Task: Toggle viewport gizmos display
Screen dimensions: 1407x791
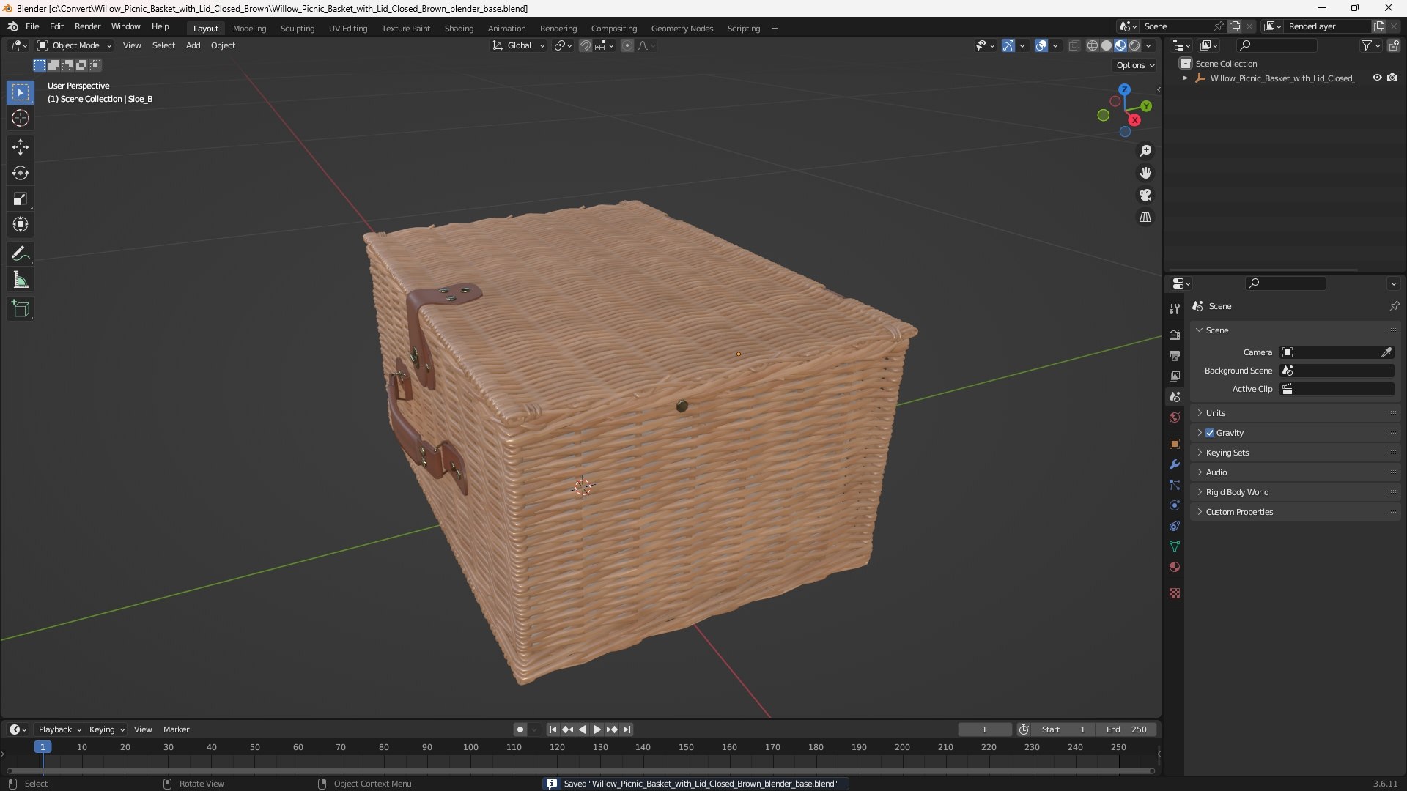Action: click(x=1008, y=45)
